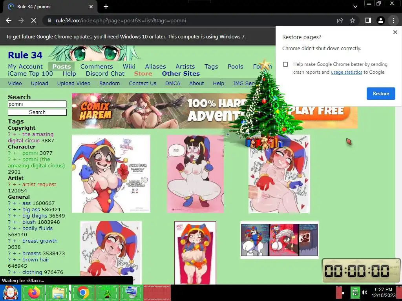Click the plus next to blush

click(15, 222)
